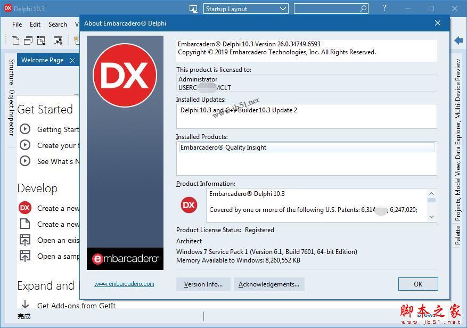Open the Edit menu

[x=35, y=24]
